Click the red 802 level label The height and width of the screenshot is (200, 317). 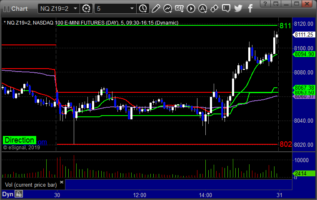pos(286,144)
